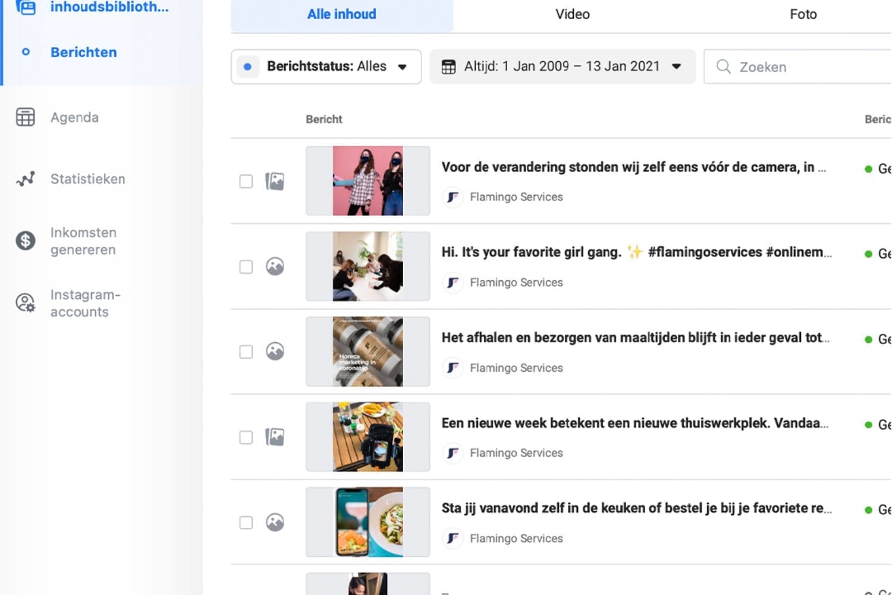Open Statistieken graph icon in sidebar
The image size is (892, 595).
25,178
